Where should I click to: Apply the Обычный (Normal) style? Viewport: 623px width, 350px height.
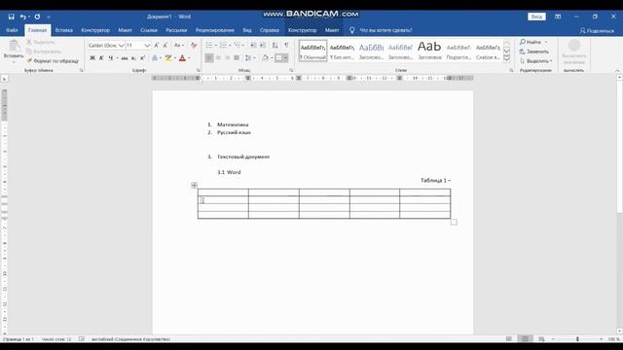[312, 51]
